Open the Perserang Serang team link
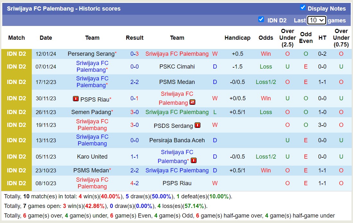The width and height of the screenshot is (353, 223). point(91,54)
